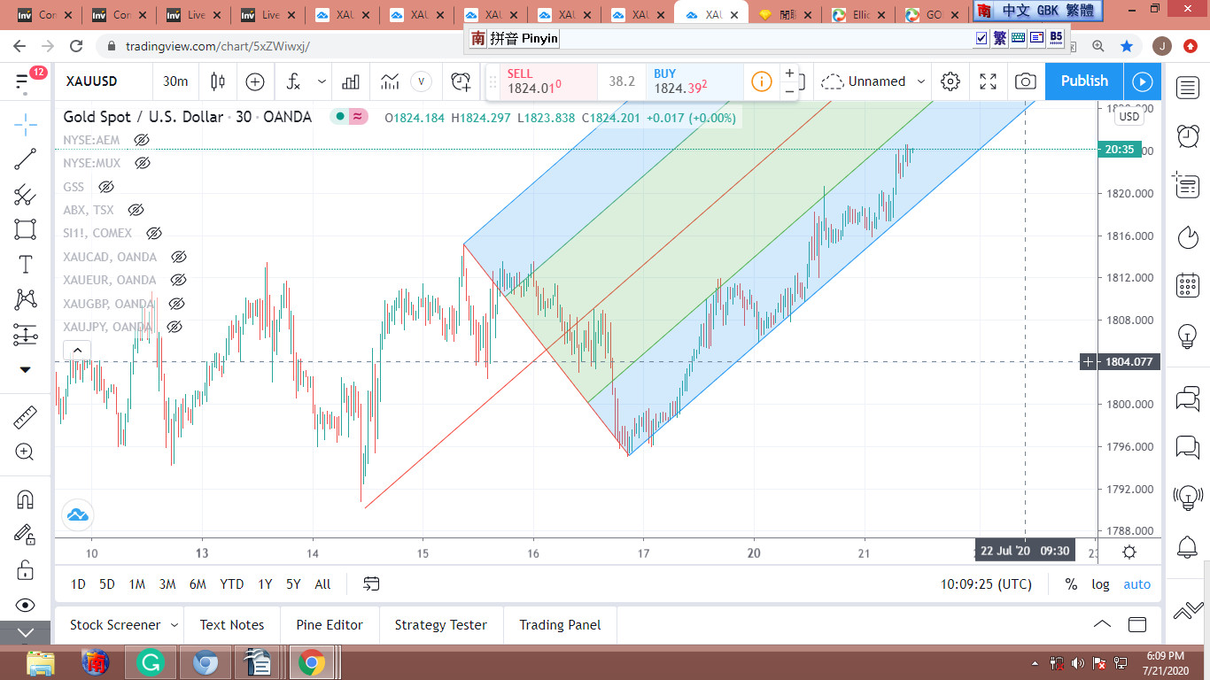Toggle log scale on price axis
Viewport: 1210px width, 680px height.
coord(1100,584)
